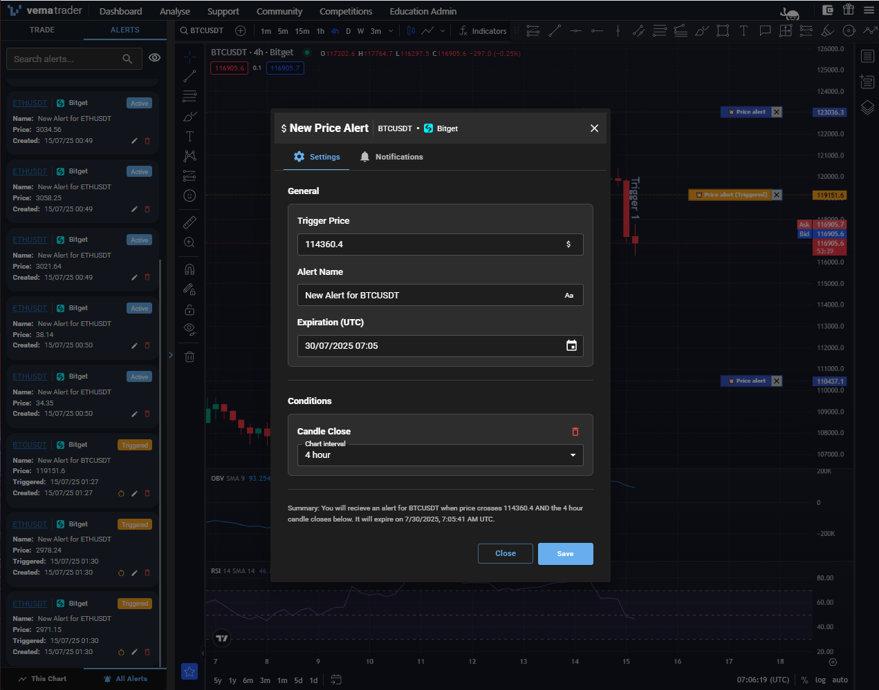Screen dimensions: 879x690
Task: Click the Close button in the dialog
Action: 506,554
